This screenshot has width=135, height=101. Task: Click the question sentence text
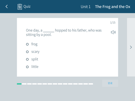pos(64,33)
